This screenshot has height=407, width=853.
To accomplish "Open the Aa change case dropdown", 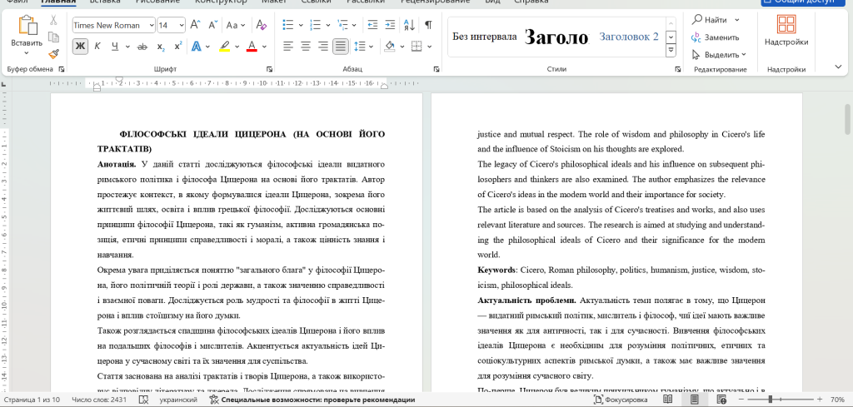I will 236,25.
